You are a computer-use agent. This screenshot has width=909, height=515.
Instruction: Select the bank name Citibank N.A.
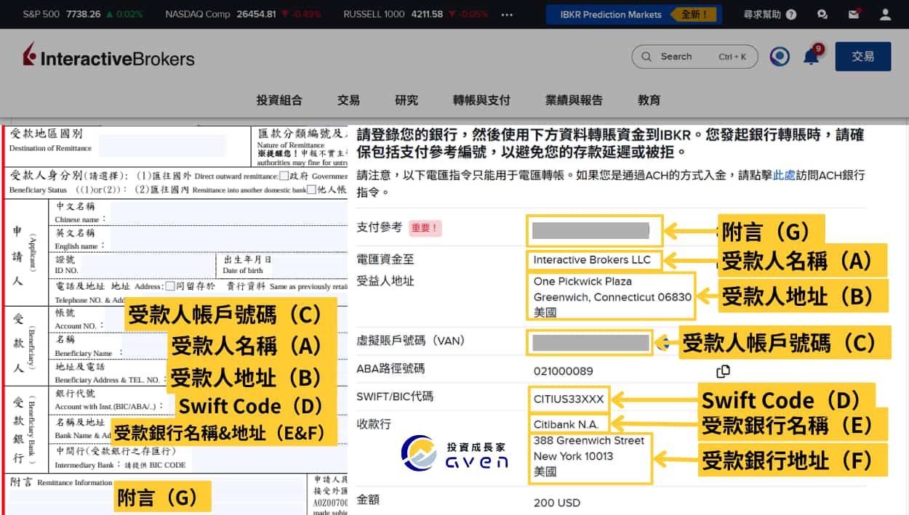[x=565, y=424]
